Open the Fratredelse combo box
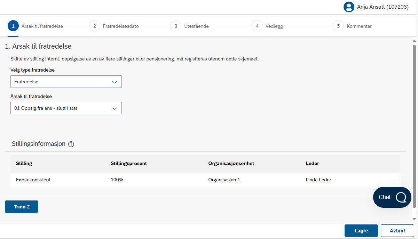 [66, 82]
